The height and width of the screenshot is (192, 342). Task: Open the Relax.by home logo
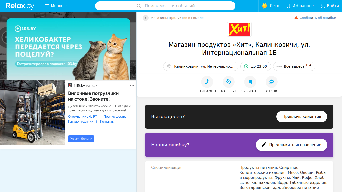20,6
